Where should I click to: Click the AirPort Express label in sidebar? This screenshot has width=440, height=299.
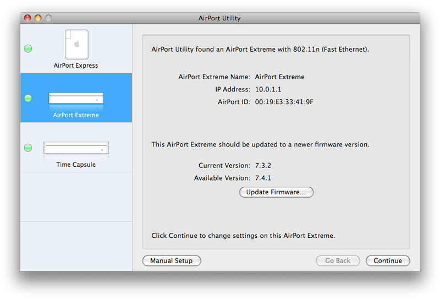point(76,66)
